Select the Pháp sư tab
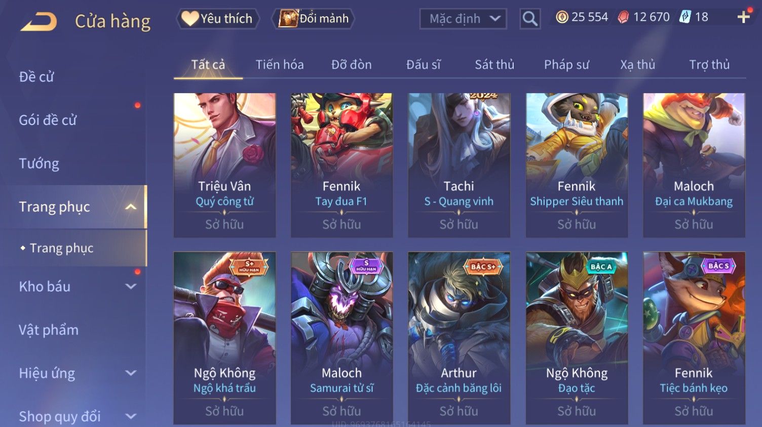This screenshot has width=762, height=427. tap(566, 65)
